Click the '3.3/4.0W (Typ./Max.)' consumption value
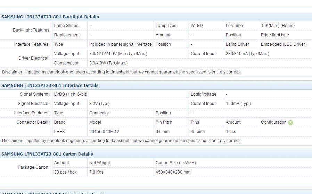Screen dimensions: 312x194 point(108,63)
